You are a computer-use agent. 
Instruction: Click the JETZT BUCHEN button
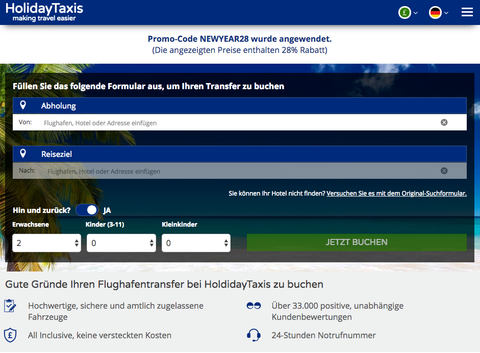pyautogui.click(x=357, y=242)
